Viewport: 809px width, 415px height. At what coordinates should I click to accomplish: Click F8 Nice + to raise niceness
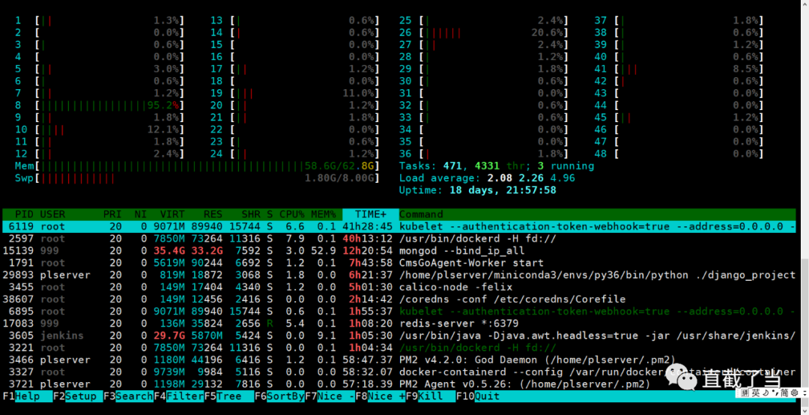(x=381, y=396)
